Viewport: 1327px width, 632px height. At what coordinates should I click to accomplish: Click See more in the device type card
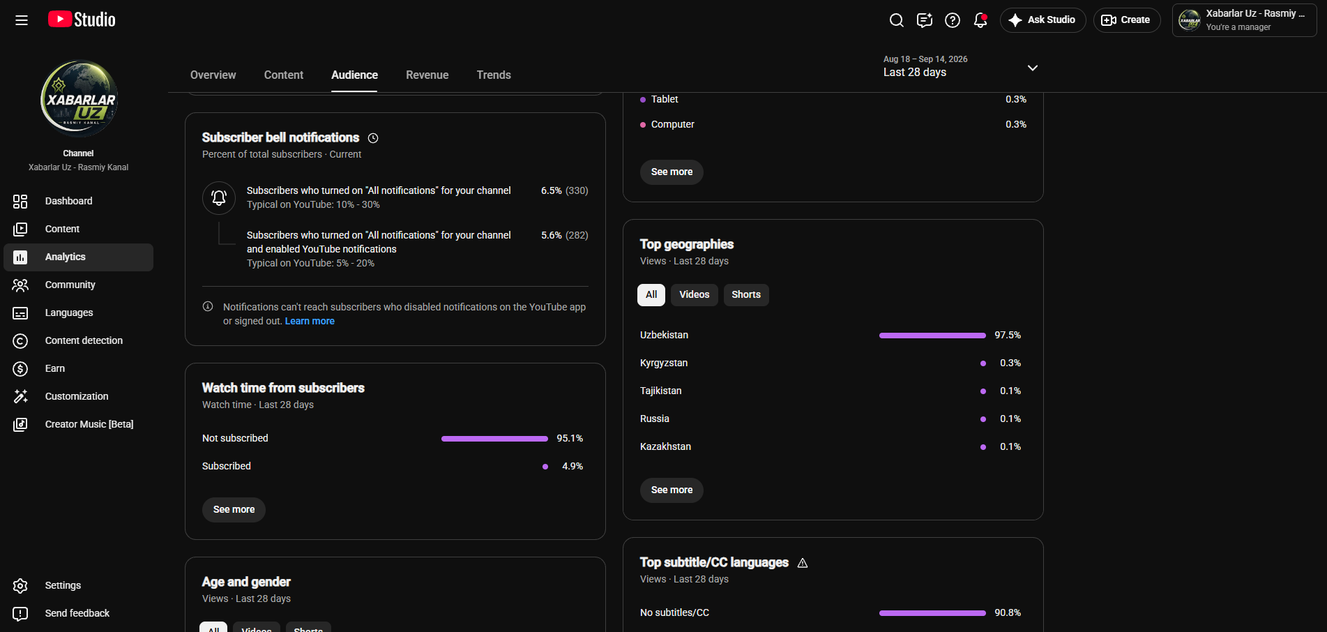(x=672, y=172)
